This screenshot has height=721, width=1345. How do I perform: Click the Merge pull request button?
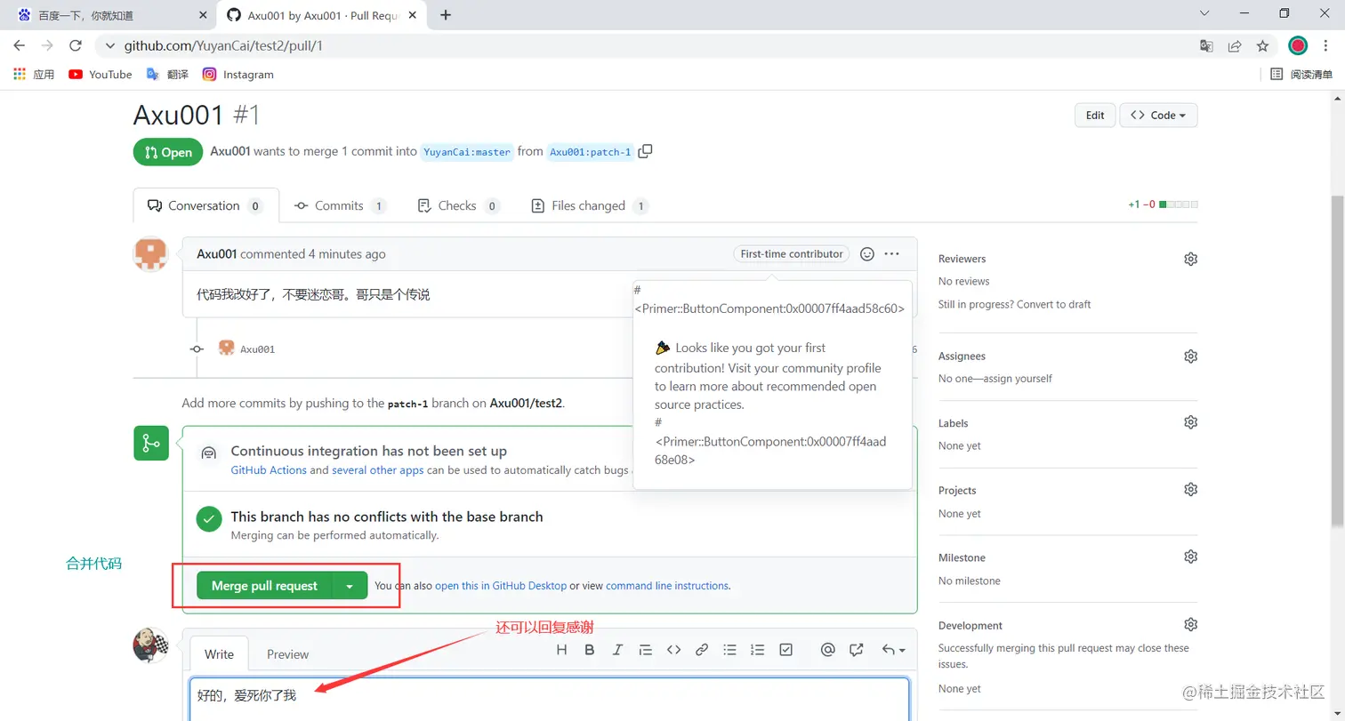coord(264,586)
